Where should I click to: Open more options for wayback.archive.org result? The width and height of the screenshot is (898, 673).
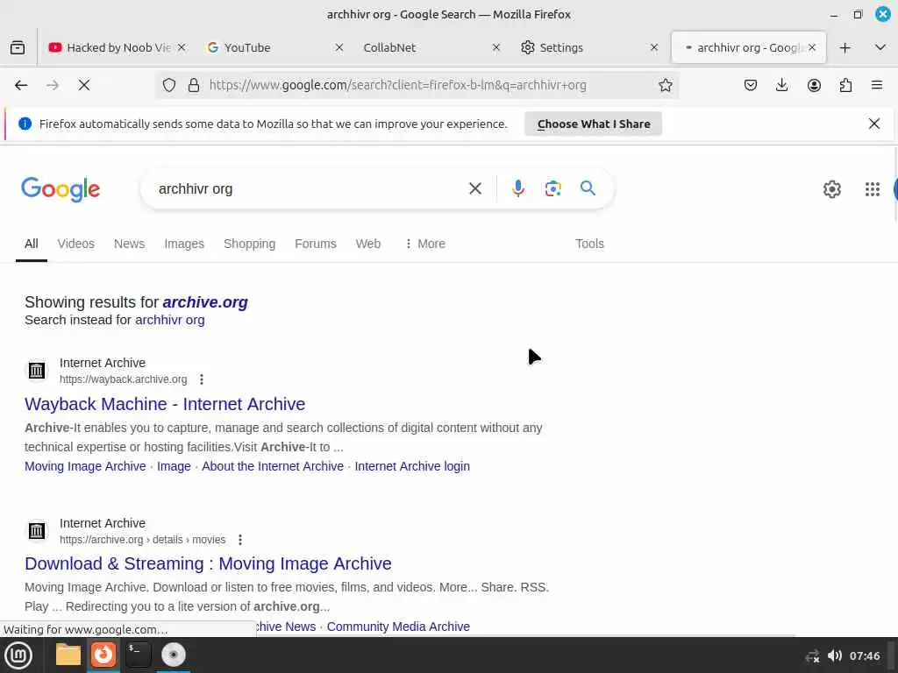click(202, 379)
